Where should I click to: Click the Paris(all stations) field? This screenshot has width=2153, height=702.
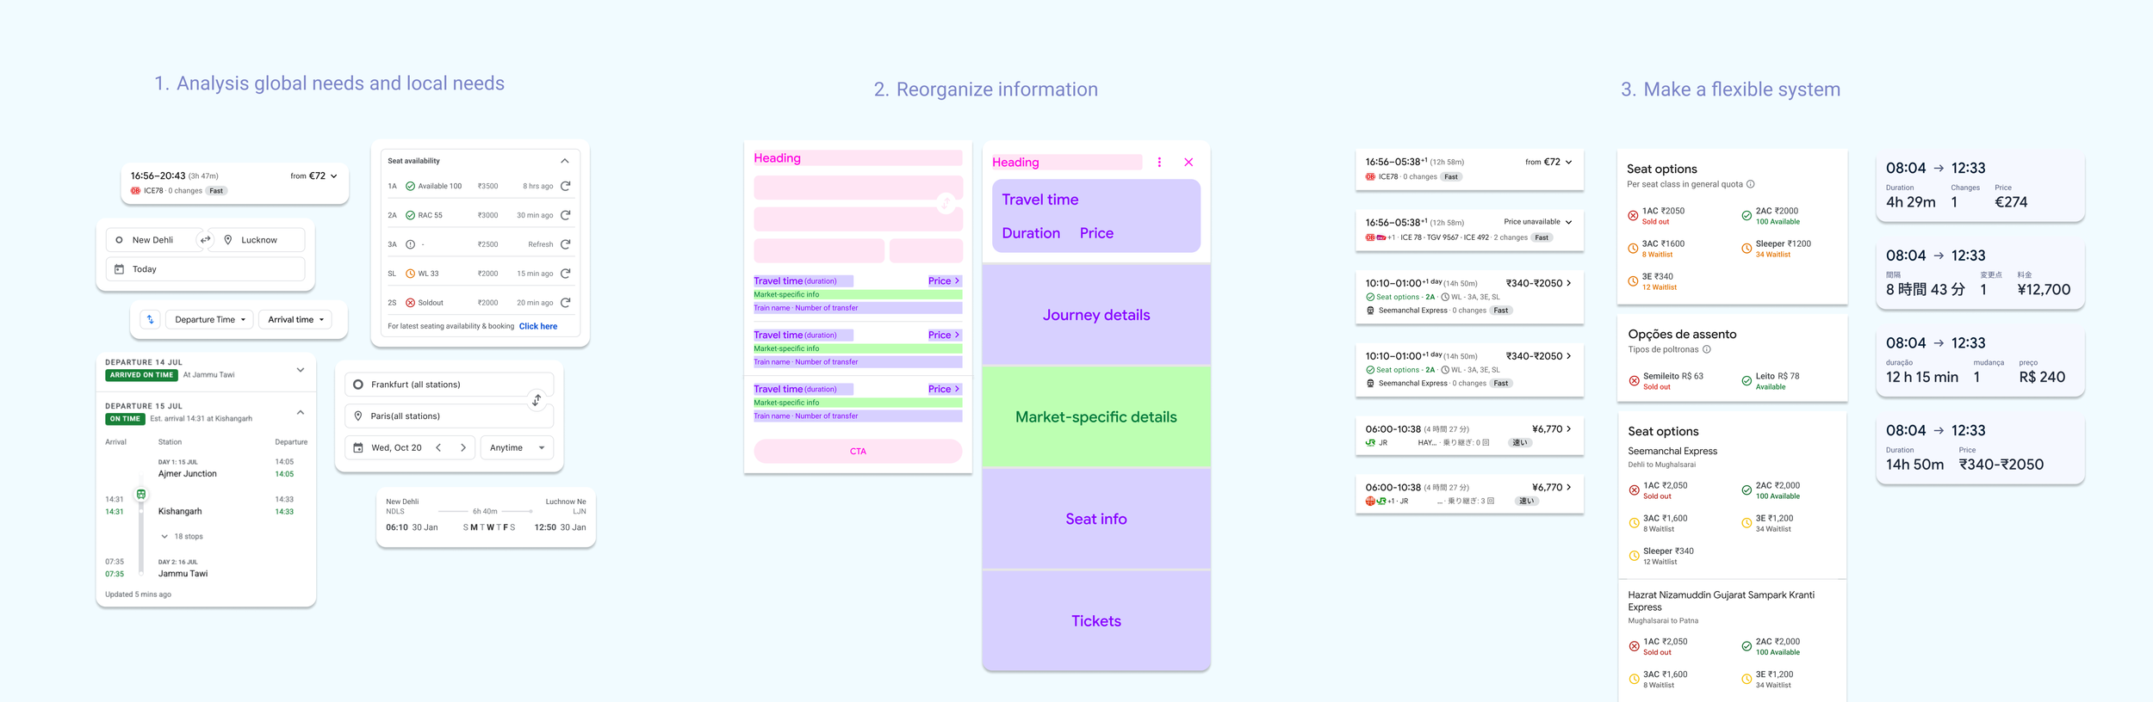(x=449, y=416)
